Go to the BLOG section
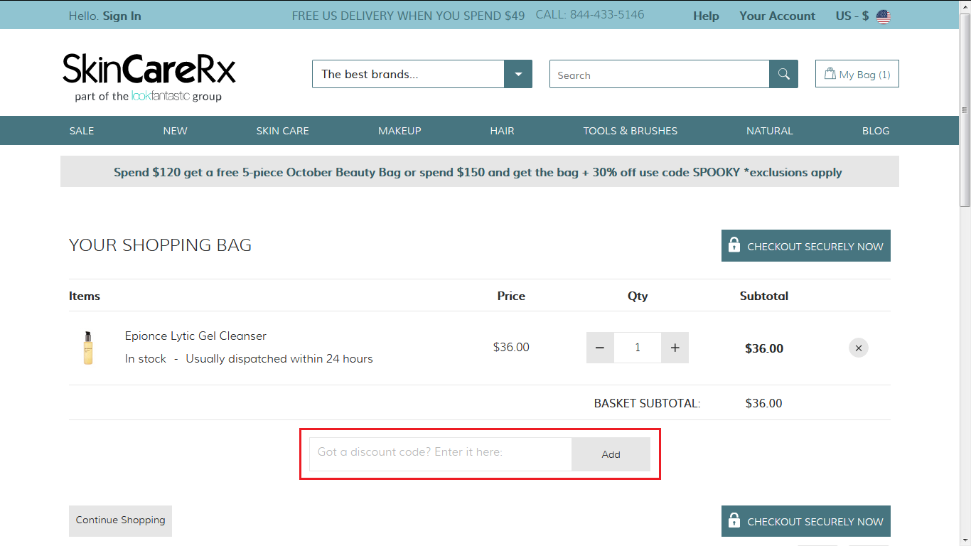Image resolution: width=971 pixels, height=546 pixels. pyautogui.click(x=876, y=131)
